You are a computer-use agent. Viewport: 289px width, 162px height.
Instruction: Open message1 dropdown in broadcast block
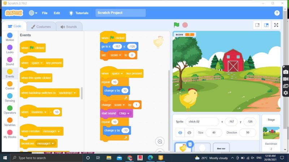point(46,143)
